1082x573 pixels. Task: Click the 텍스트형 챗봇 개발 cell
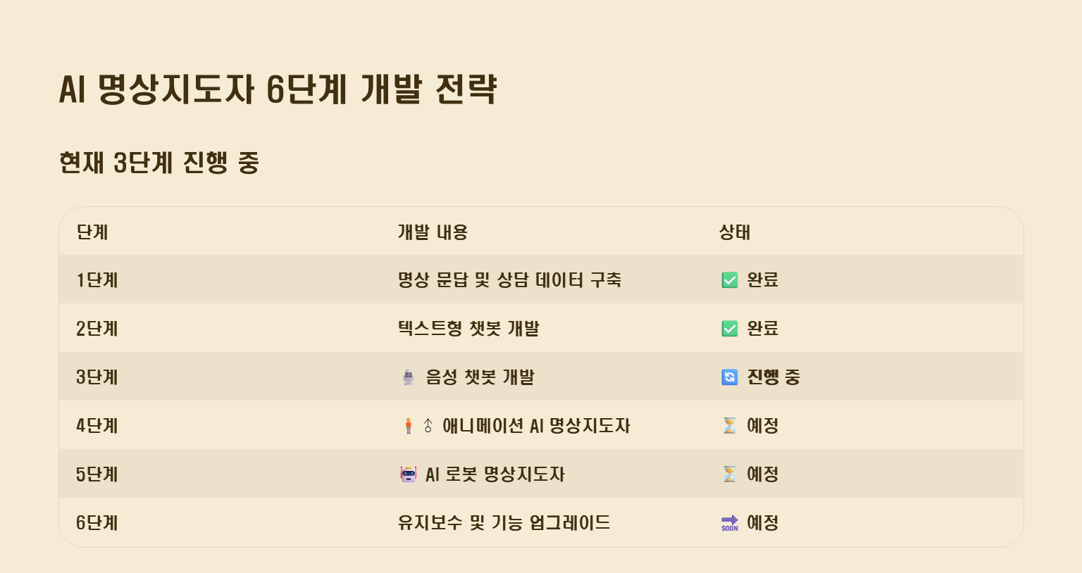(468, 329)
